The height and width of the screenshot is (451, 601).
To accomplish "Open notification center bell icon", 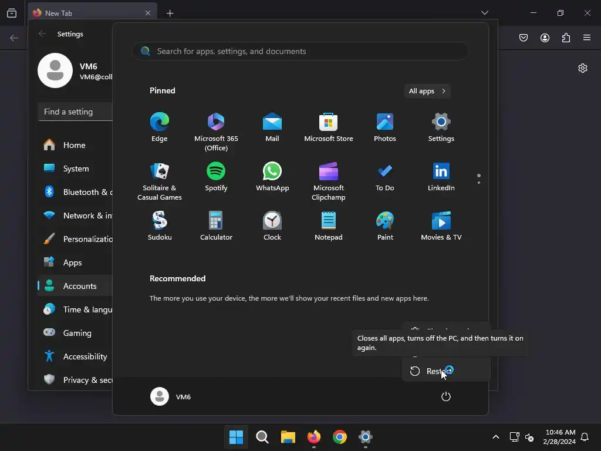I will tap(585, 437).
